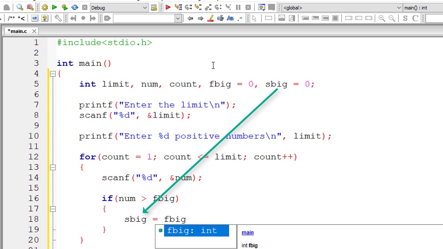Click the Abort build X icon
Image resolution: width=443 pixels, height=249 pixels.
coord(85,7)
